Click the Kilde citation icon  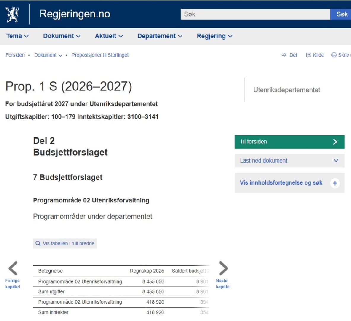click(309, 55)
